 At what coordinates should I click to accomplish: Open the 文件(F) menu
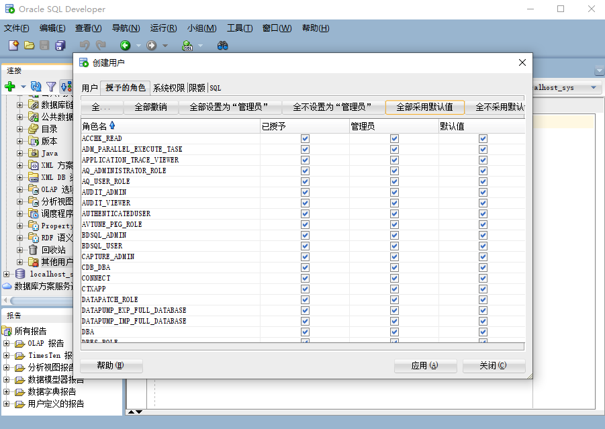point(17,28)
